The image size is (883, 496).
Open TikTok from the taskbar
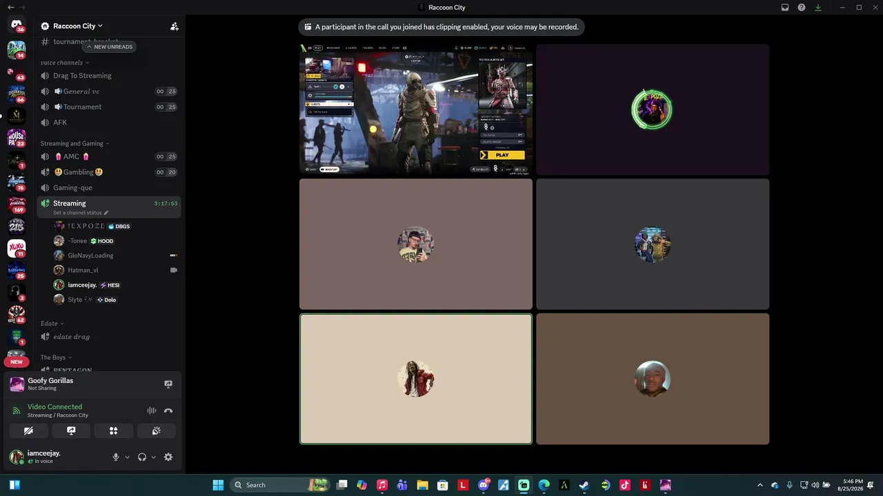coord(625,485)
